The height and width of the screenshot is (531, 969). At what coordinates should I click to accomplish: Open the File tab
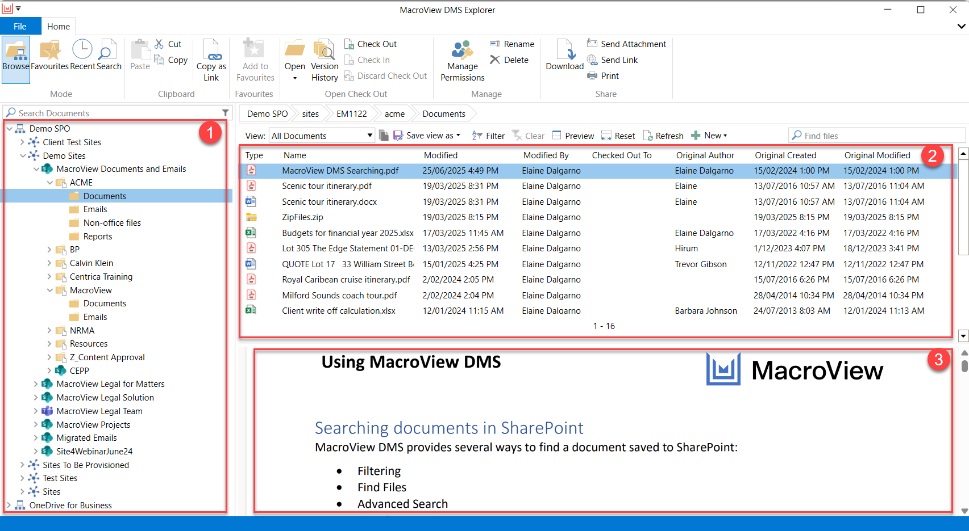(20, 26)
